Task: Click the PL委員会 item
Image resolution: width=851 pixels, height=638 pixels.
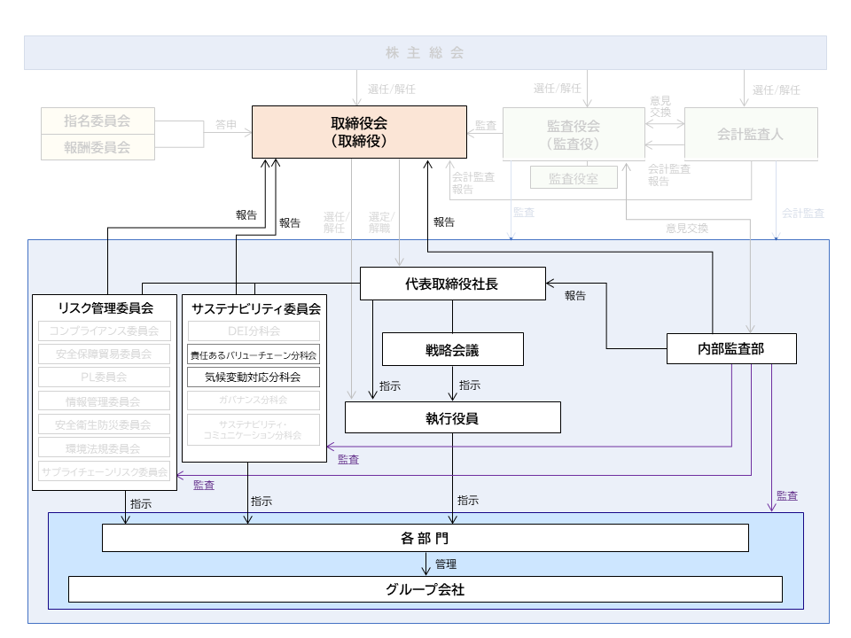Action: click(105, 377)
